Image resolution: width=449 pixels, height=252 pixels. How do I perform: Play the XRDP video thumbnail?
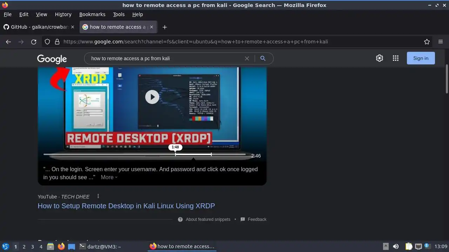(152, 97)
